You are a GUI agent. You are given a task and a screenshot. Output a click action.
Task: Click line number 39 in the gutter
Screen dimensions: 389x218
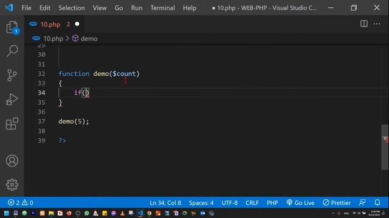tap(41, 140)
